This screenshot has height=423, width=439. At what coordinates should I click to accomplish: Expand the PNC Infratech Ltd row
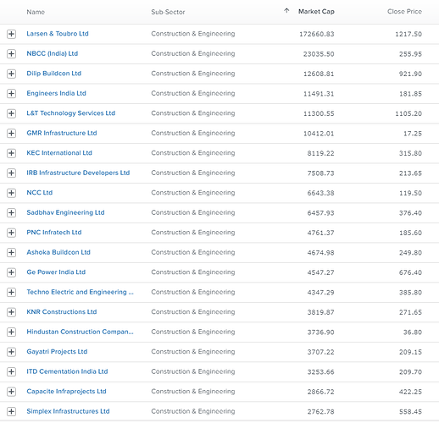[x=11, y=233]
